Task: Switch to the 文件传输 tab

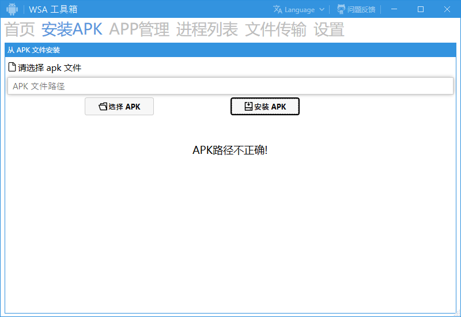Action: tap(275, 29)
